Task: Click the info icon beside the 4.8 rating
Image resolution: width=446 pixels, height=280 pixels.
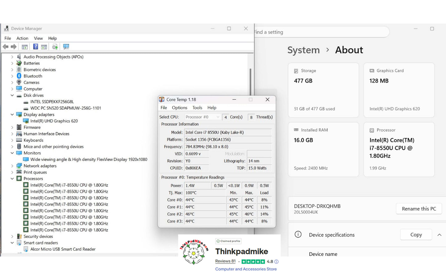Action: point(277,261)
